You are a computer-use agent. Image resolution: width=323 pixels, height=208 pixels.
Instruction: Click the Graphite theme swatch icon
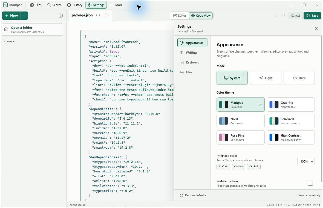274,105
